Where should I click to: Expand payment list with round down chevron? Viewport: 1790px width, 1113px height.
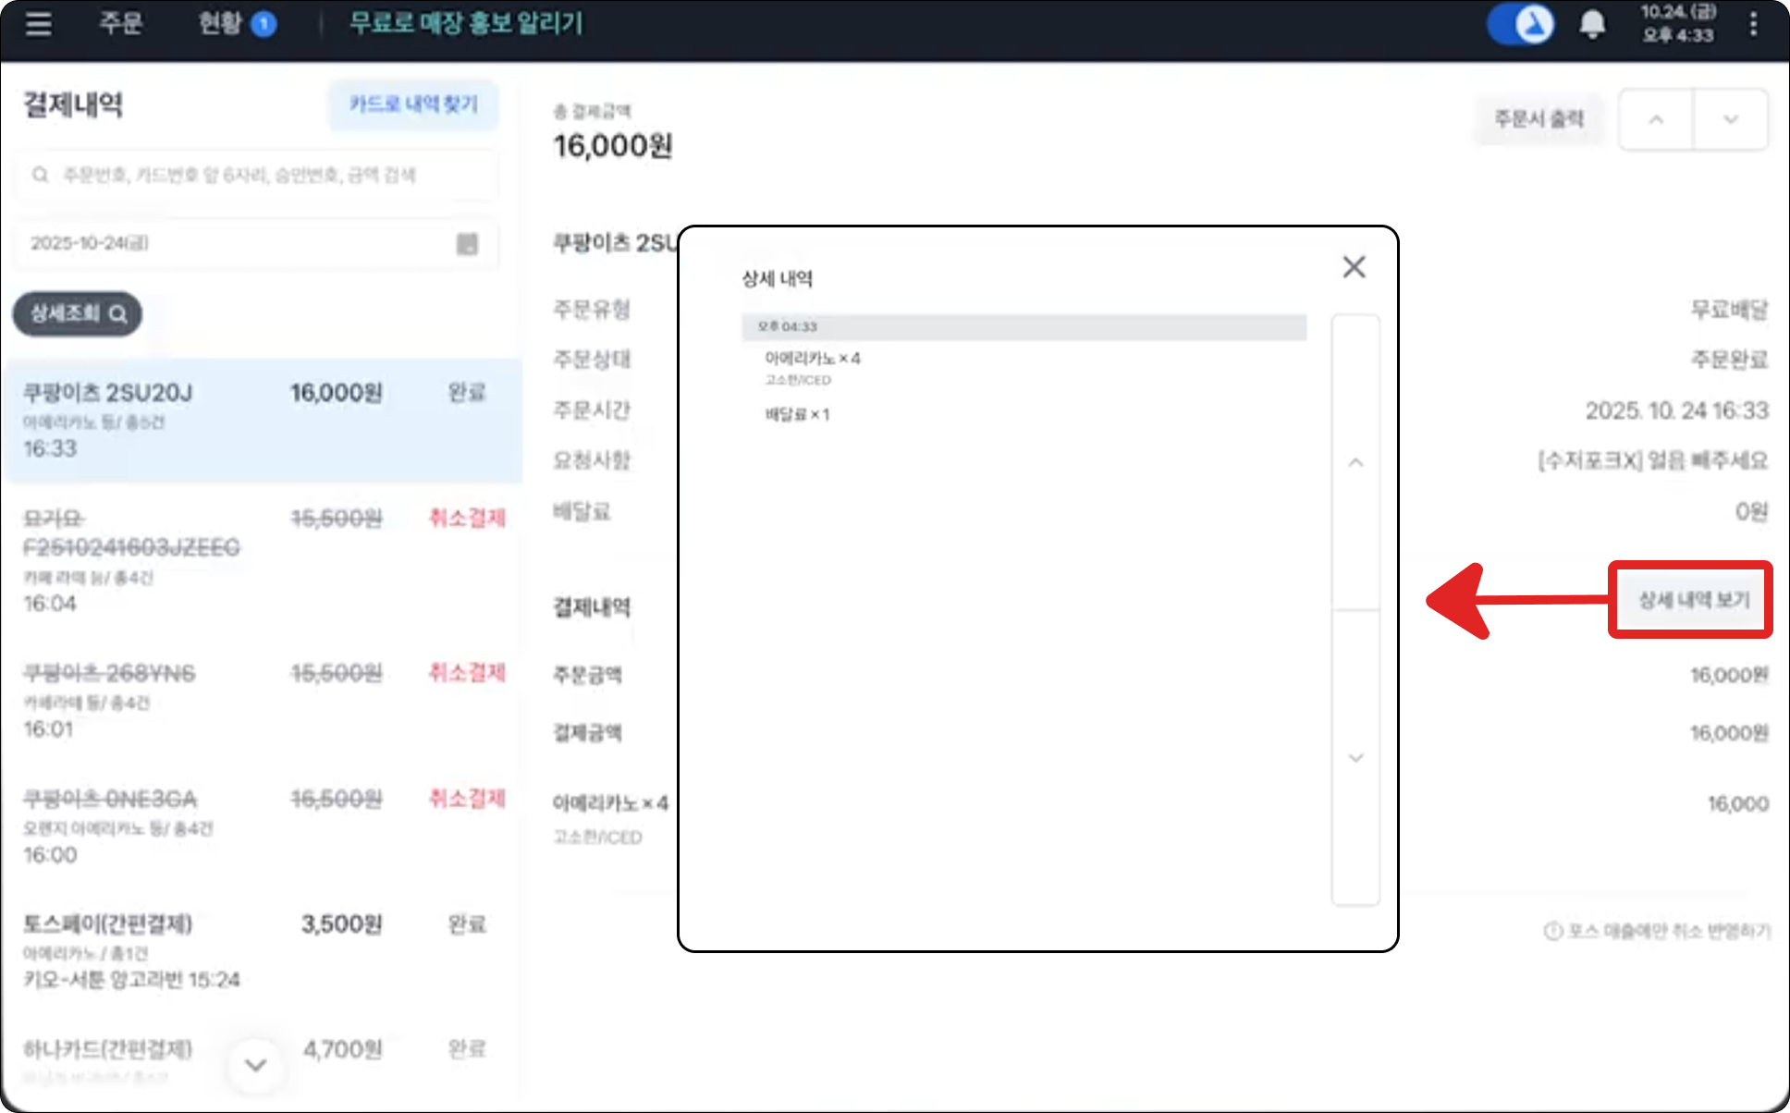(x=256, y=1065)
